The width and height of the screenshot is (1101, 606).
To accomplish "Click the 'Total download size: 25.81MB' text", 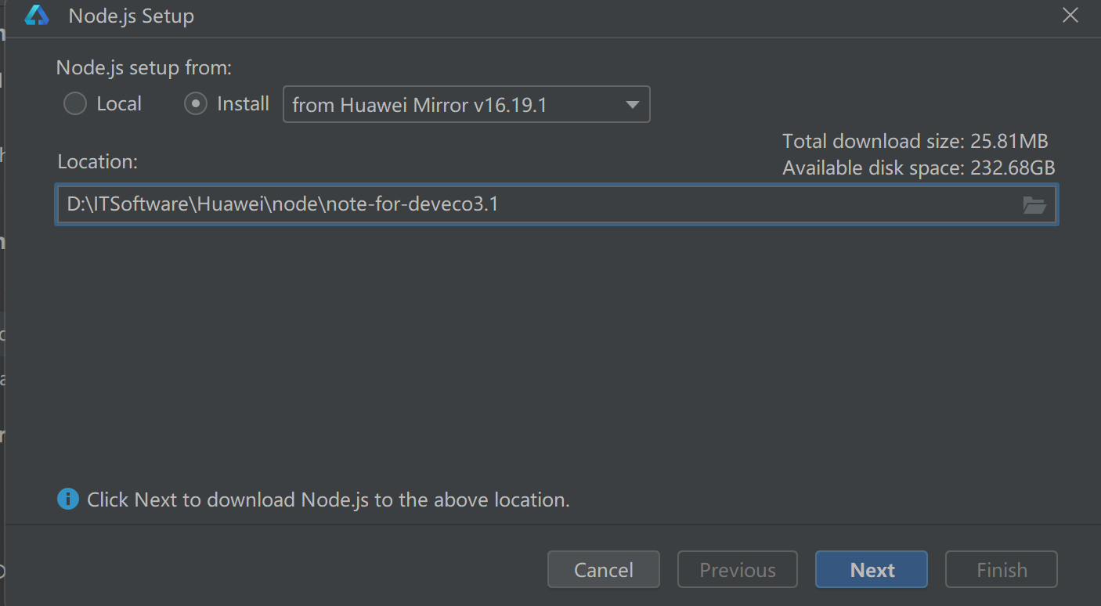I will [915, 142].
